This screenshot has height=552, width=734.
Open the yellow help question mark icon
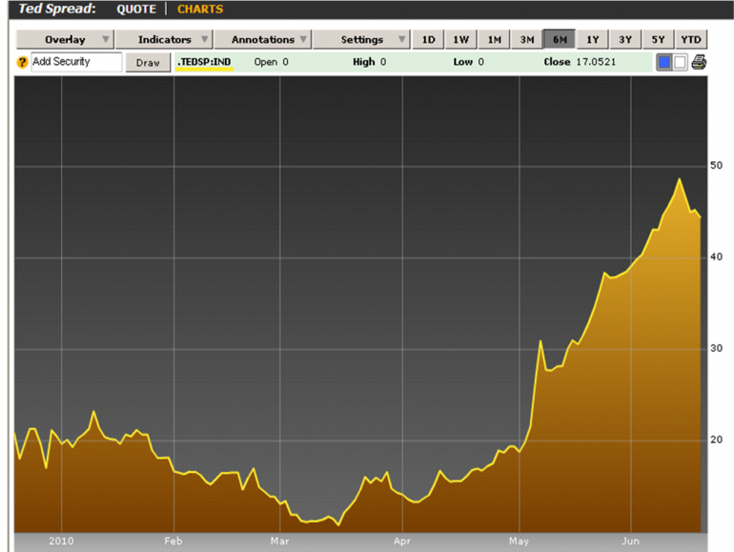pyautogui.click(x=22, y=62)
